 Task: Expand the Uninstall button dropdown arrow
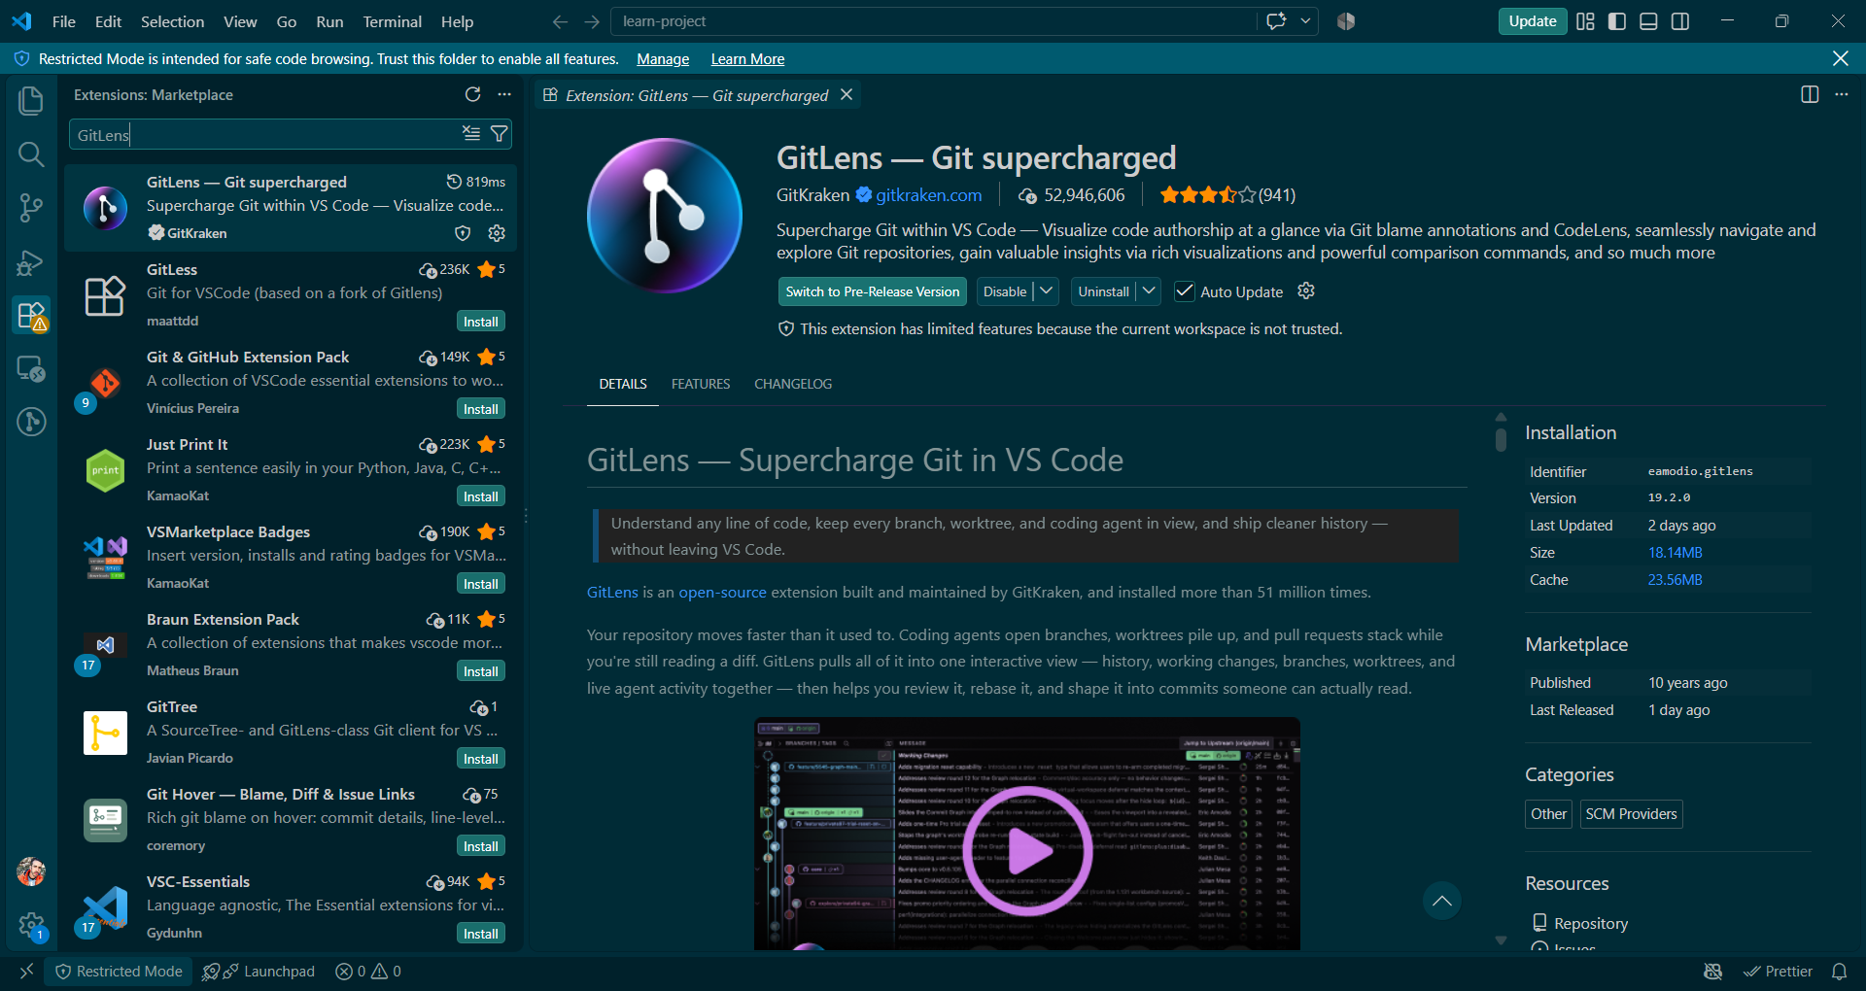pos(1149,291)
